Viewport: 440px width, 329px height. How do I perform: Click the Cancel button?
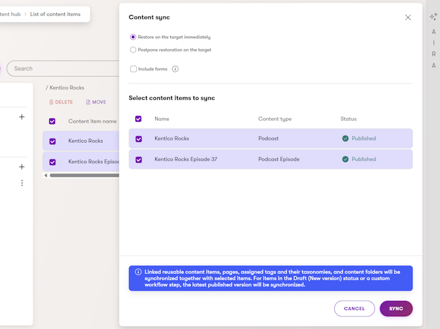tap(355, 308)
